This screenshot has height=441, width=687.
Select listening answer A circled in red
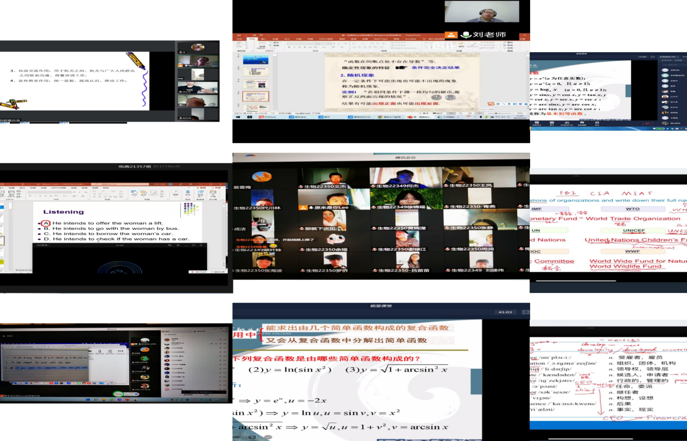pos(46,223)
